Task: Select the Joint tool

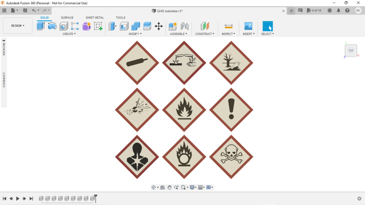Action: [184, 26]
